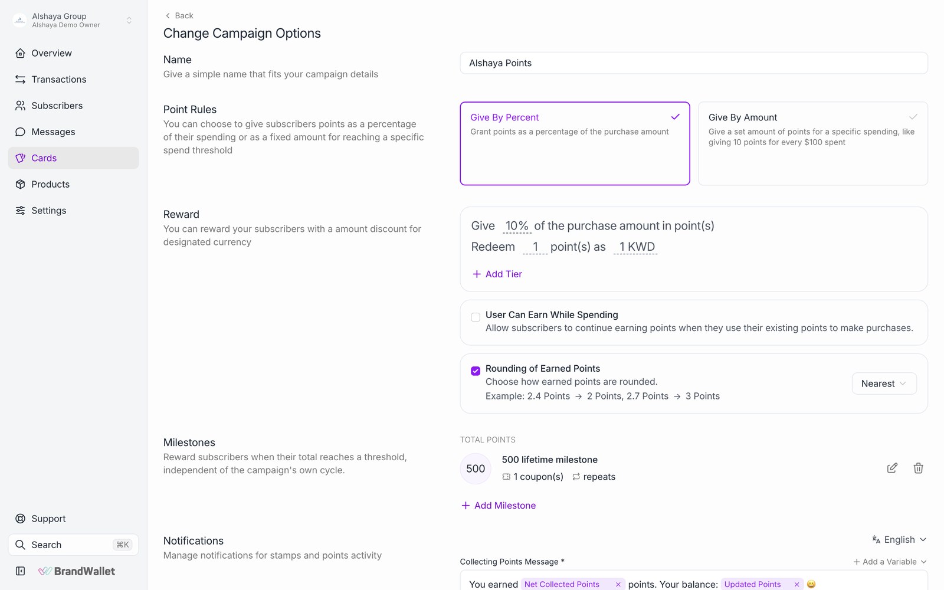Open the Messages section

pyautogui.click(x=73, y=132)
